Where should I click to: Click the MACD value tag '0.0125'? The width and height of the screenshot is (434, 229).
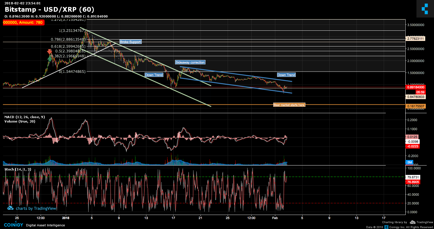pyautogui.click(x=412, y=137)
